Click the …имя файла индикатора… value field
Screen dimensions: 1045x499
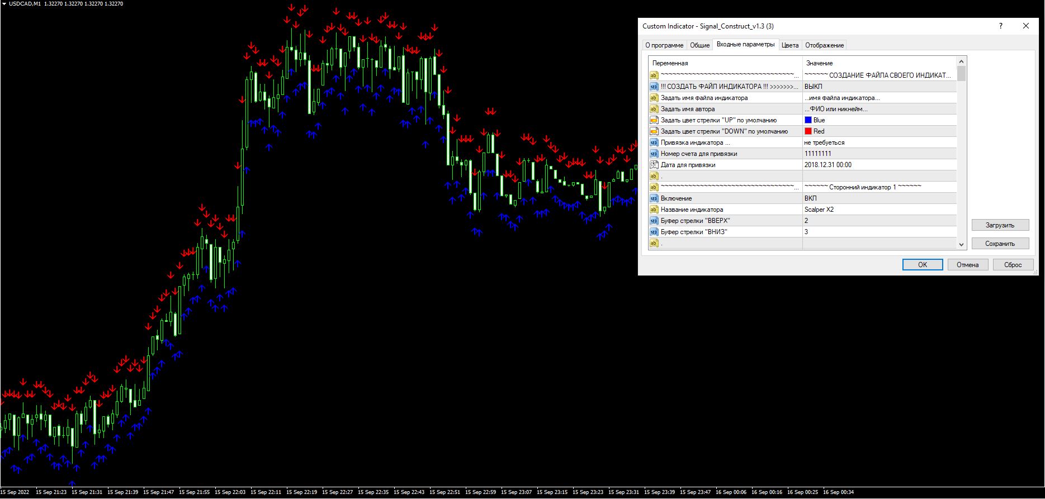pos(879,98)
